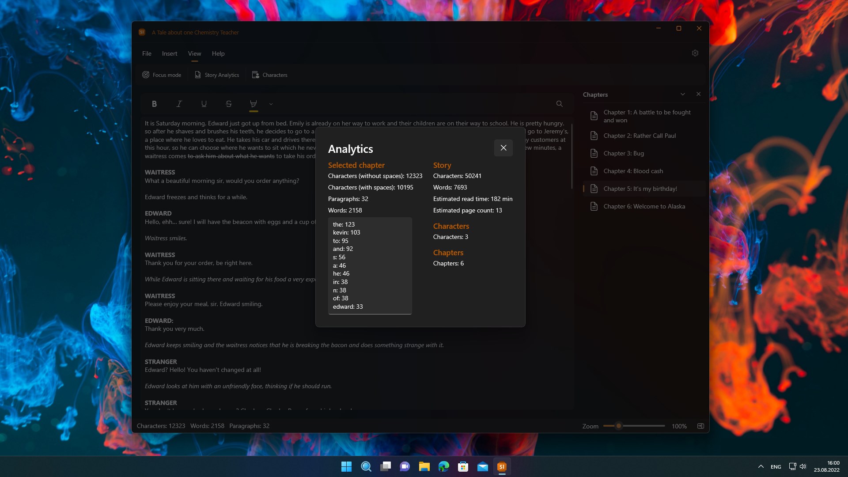Close the Chapters side panel
The height and width of the screenshot is (477, 848).
(698, 94)
